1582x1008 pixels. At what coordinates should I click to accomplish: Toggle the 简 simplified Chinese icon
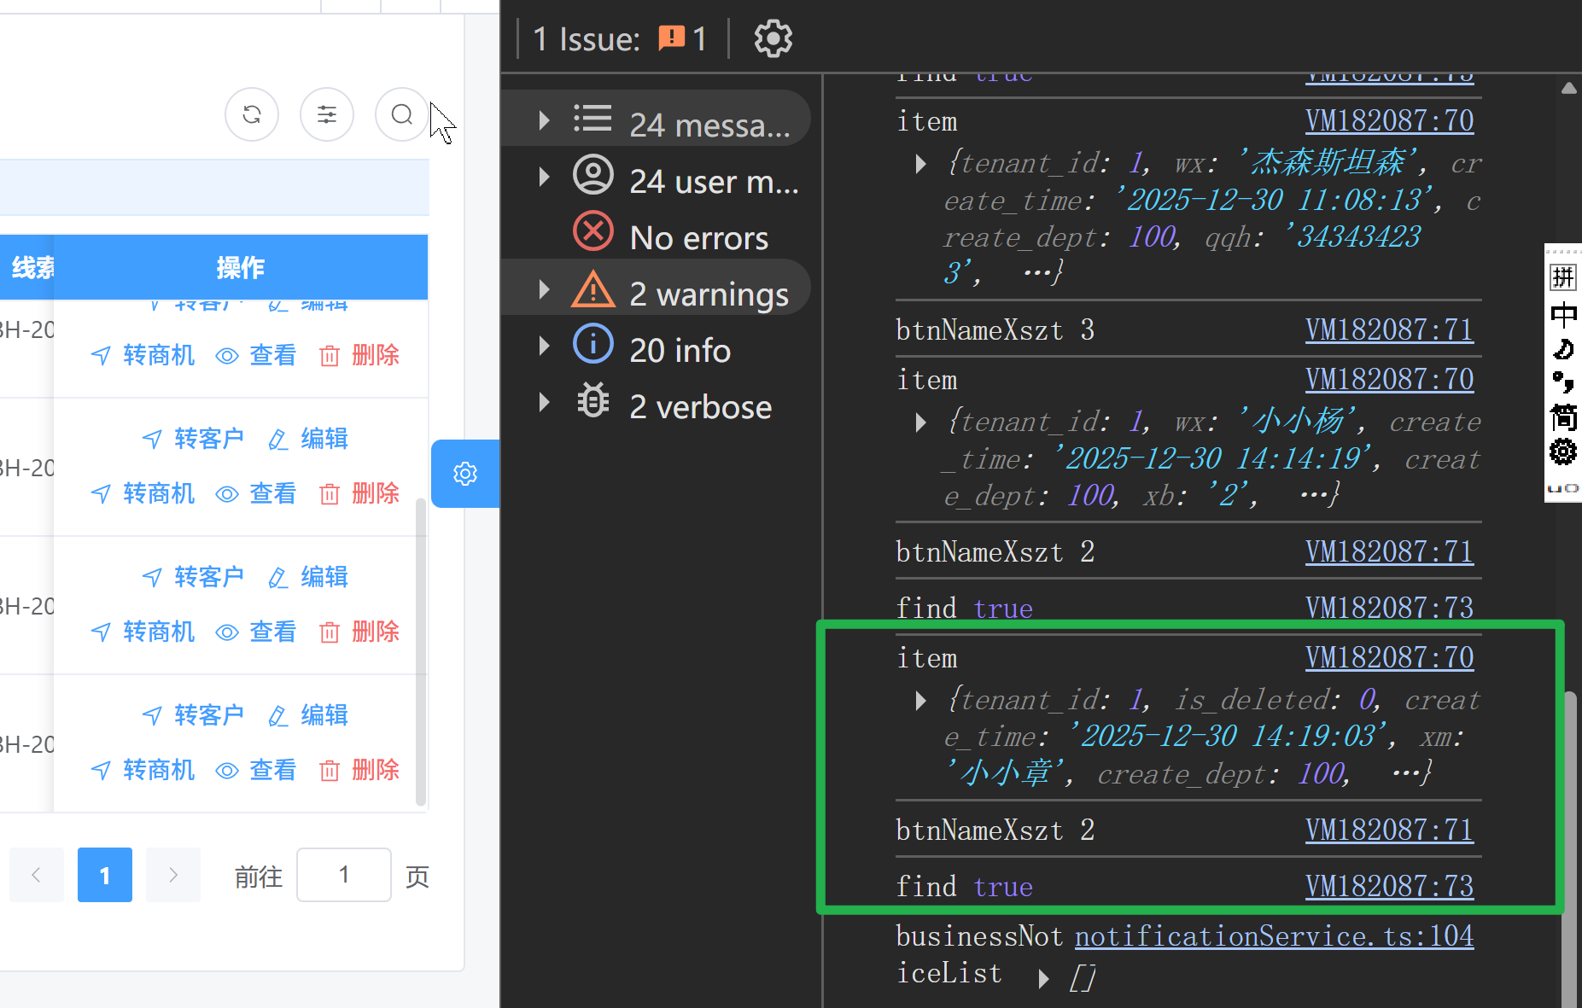[1563, 417]
